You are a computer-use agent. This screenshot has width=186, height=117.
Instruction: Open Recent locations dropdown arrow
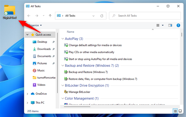coord(43,16)
